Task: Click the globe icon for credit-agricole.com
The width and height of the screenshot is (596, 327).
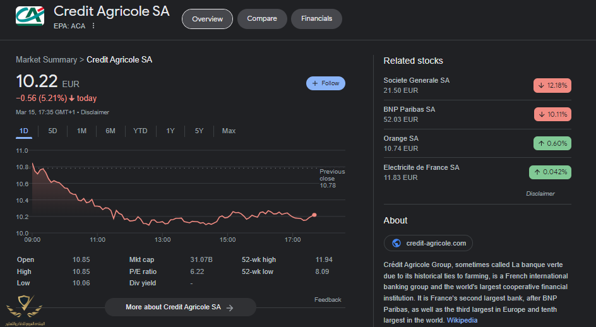Action: point(396,243)
